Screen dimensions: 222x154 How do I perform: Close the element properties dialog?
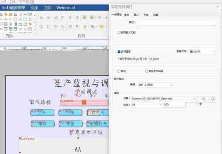coord(218,7)
